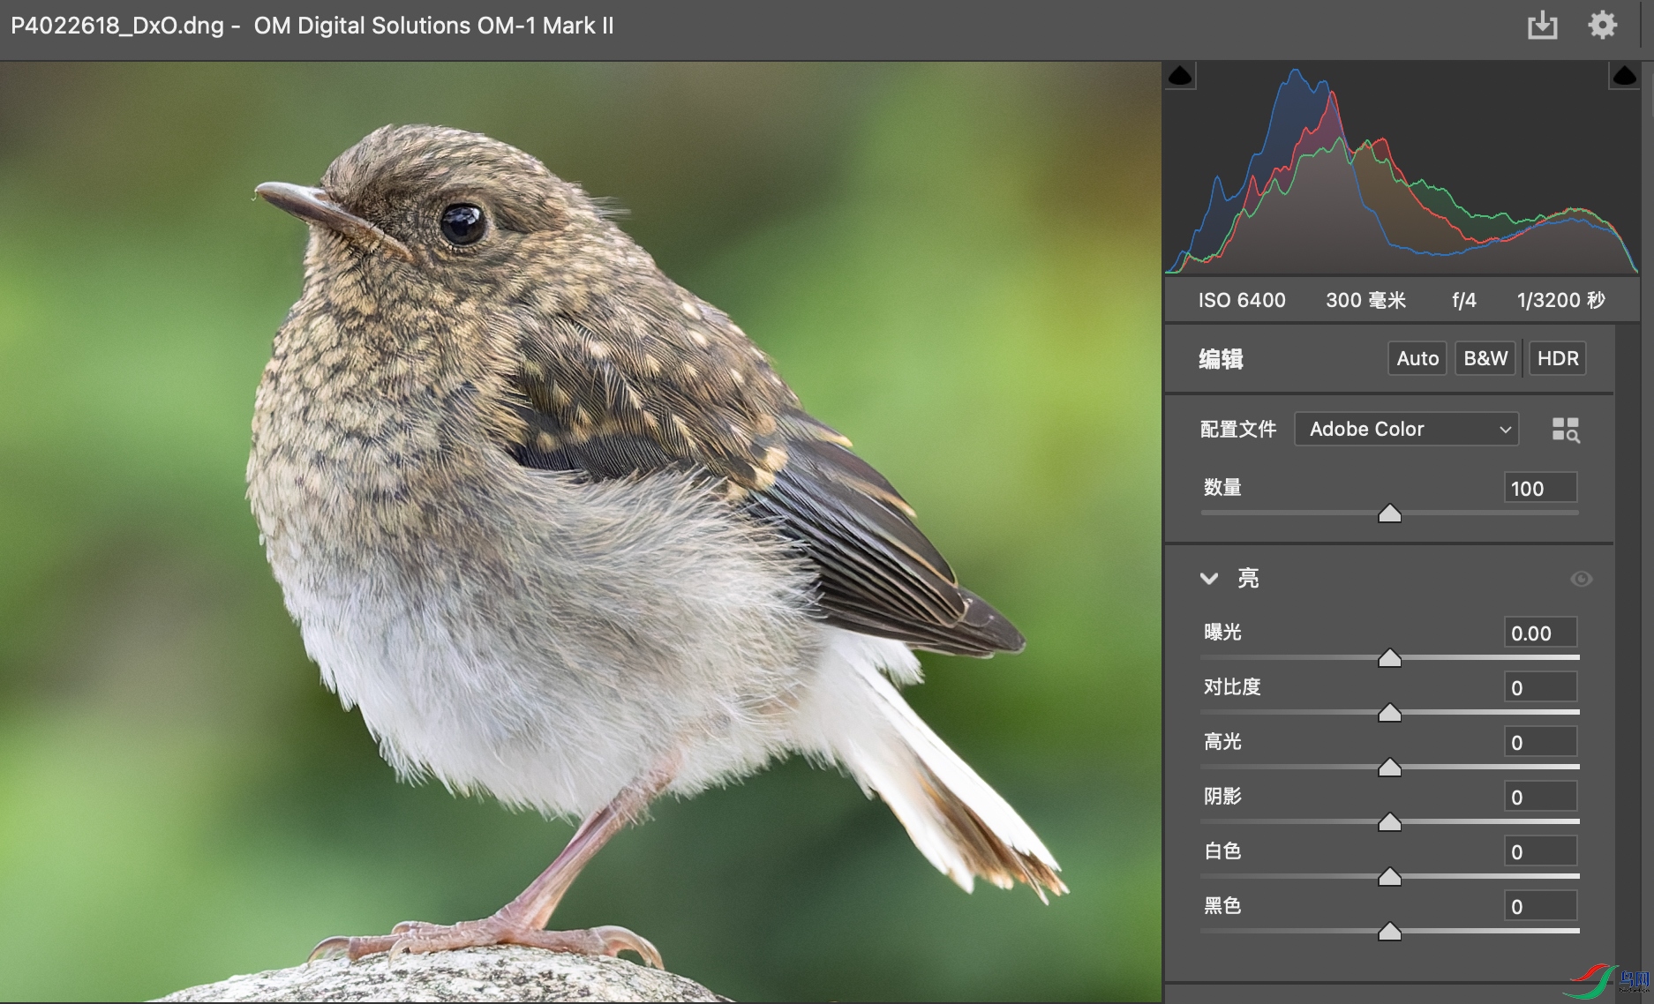This screenshot has width=1654, height=1004.
Task: Open the settings gear icon
Action: tap(1602, 25)
